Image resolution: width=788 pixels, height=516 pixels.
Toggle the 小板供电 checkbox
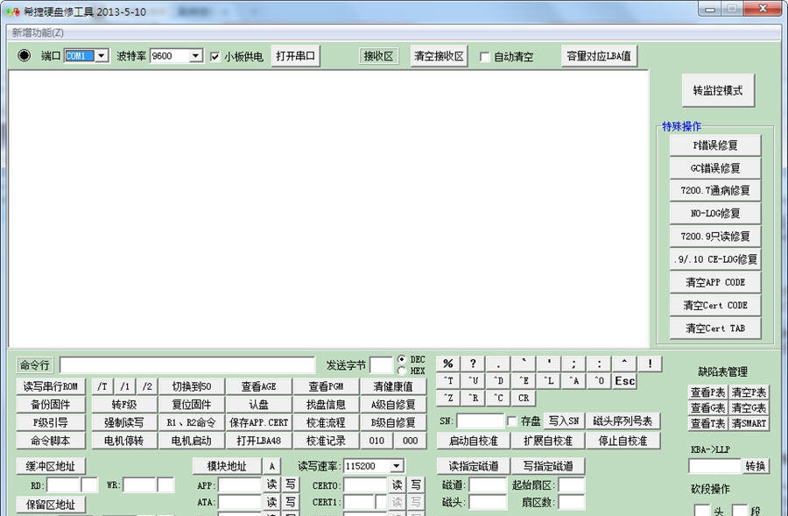point(215,57)
